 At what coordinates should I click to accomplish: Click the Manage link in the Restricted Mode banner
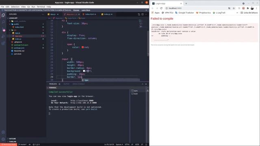click(x=76, y=10)
